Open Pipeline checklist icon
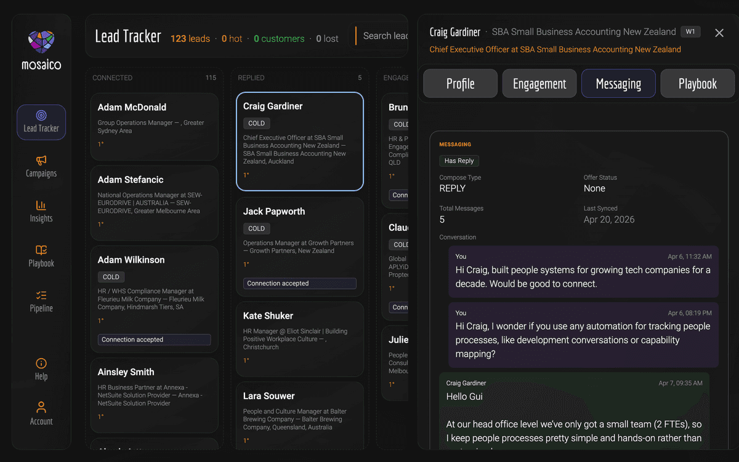Screen dimensions: 739x462 click(x=41, y=295)
